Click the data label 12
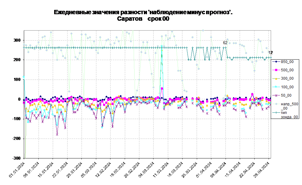 (270, 53)
